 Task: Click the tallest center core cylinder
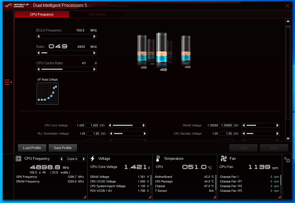click(x=161, y=48)
